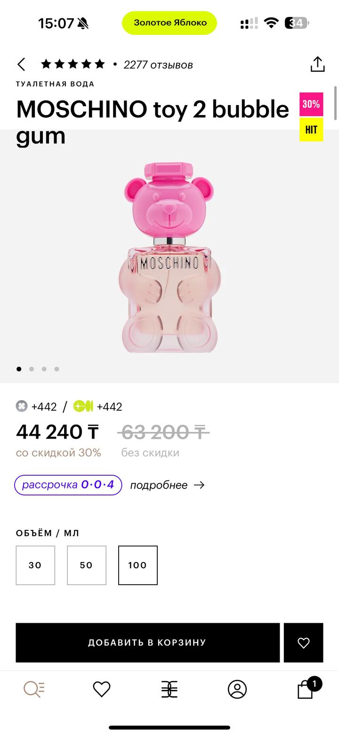Open shopping cart with one item
The width and height of the screenshot is (339, 736).
tap(306, 689)
